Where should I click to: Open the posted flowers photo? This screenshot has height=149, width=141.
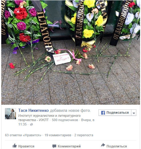click(71, 52)
